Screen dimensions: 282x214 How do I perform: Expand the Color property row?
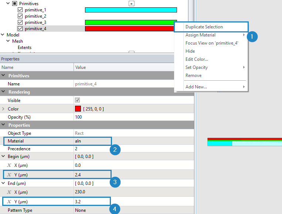pos(3,109)
